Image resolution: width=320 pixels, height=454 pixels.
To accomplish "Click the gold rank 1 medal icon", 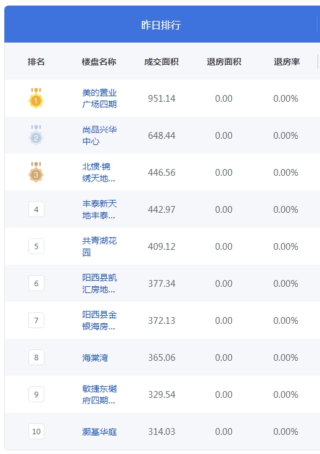I will pyautogui.click(x=36, y=98).
